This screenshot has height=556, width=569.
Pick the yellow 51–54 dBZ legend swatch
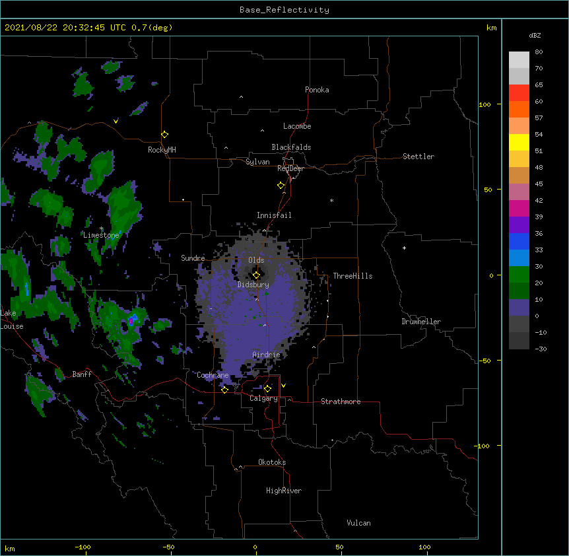pyautogui.click(x=519, y=142)
